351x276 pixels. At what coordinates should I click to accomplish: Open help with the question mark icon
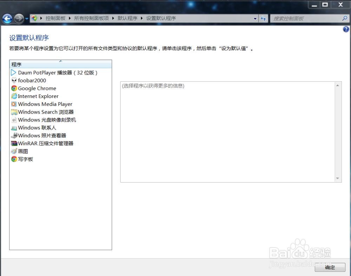[x=346, y=29]
